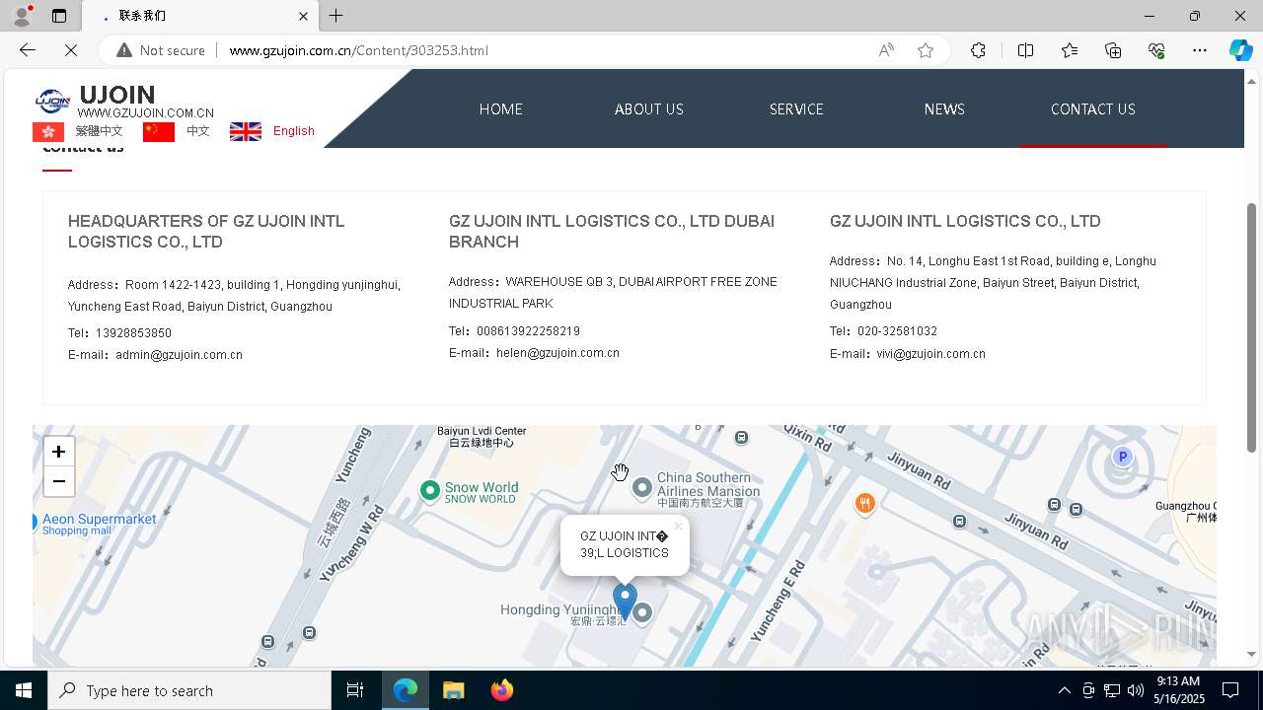This screenshot has height=710, width=1263.
Task: Click Headquarters of GZ UJOIN heading
Action: [x=206, y=232]
